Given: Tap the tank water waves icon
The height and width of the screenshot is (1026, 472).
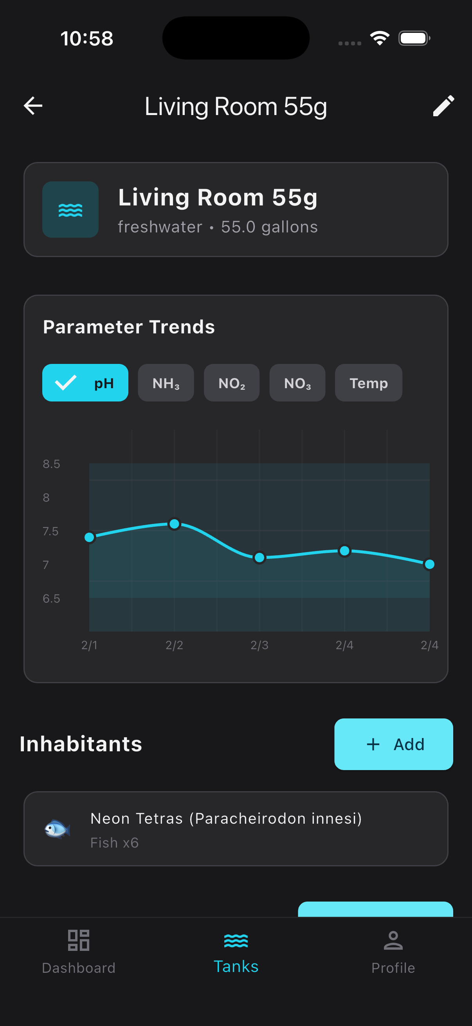Looking at the screenshot, I should [70, 210].
